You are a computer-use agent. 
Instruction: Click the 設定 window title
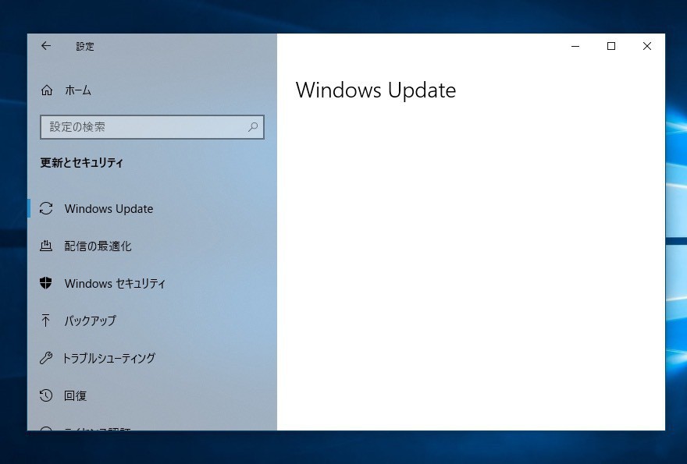coord(85,47)
